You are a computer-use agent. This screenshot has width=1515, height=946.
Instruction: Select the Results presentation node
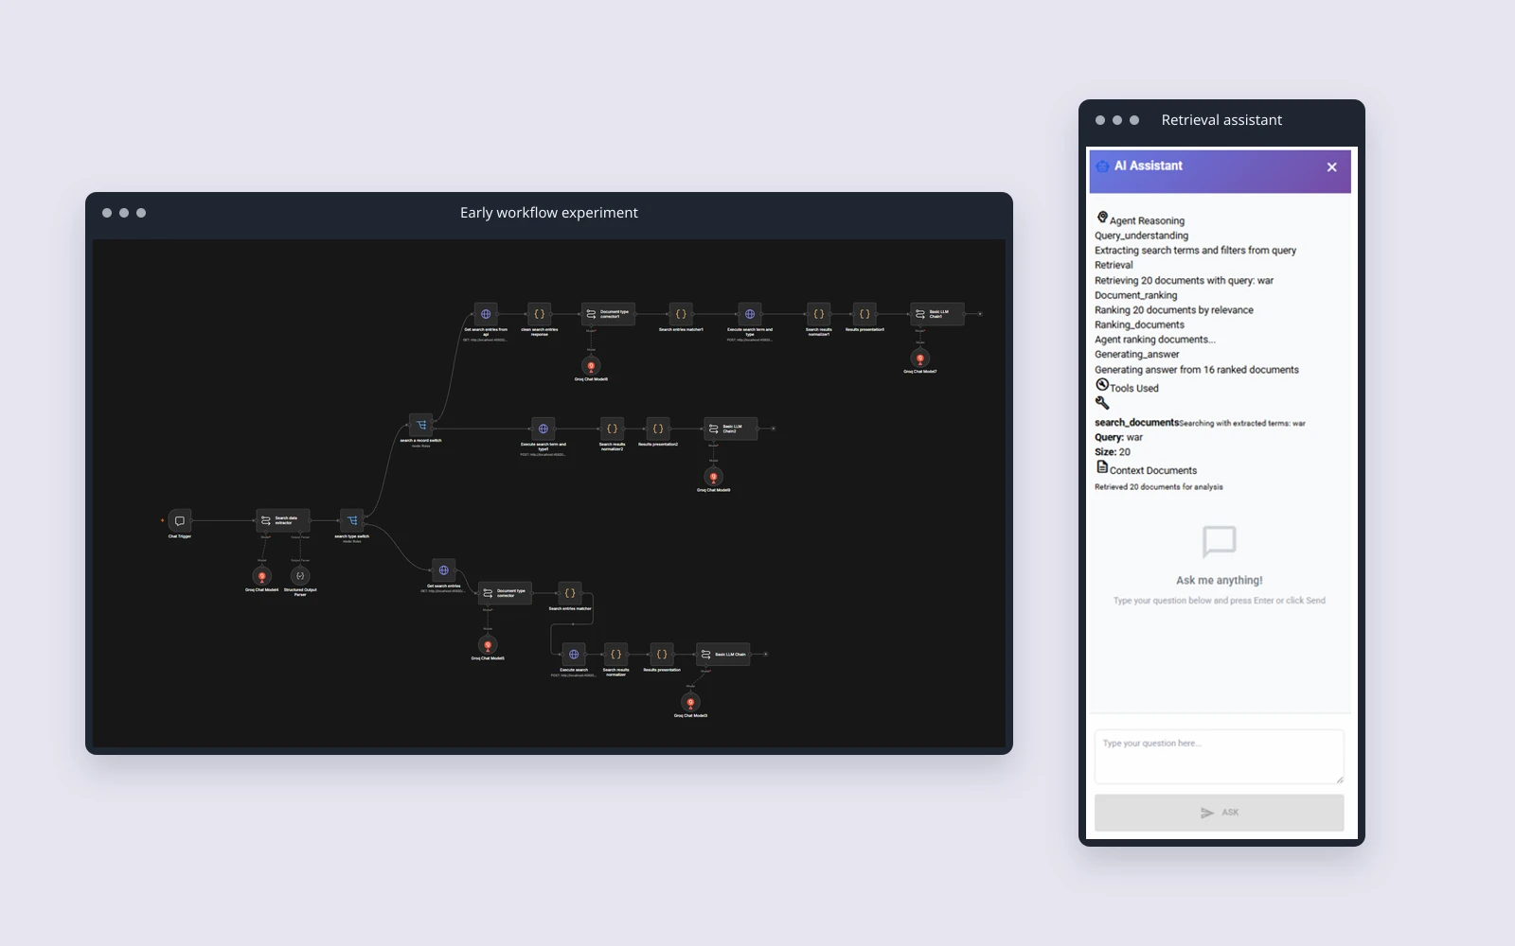(662, 655)
